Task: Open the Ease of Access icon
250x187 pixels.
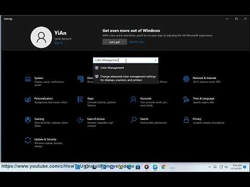Action: click(x=80, y=120)
